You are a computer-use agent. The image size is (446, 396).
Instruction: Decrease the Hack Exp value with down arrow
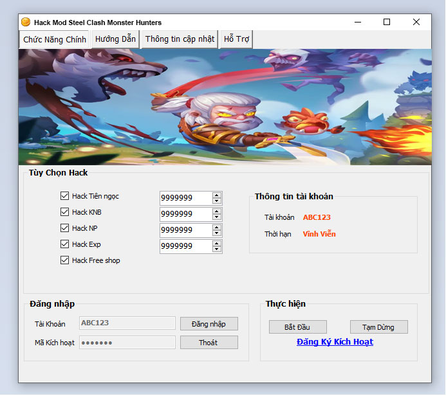217,249
